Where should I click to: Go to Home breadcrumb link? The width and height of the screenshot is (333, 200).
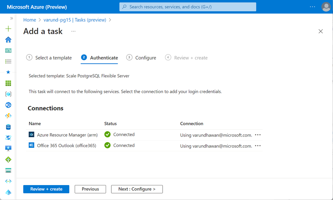[x=30, y=20]
